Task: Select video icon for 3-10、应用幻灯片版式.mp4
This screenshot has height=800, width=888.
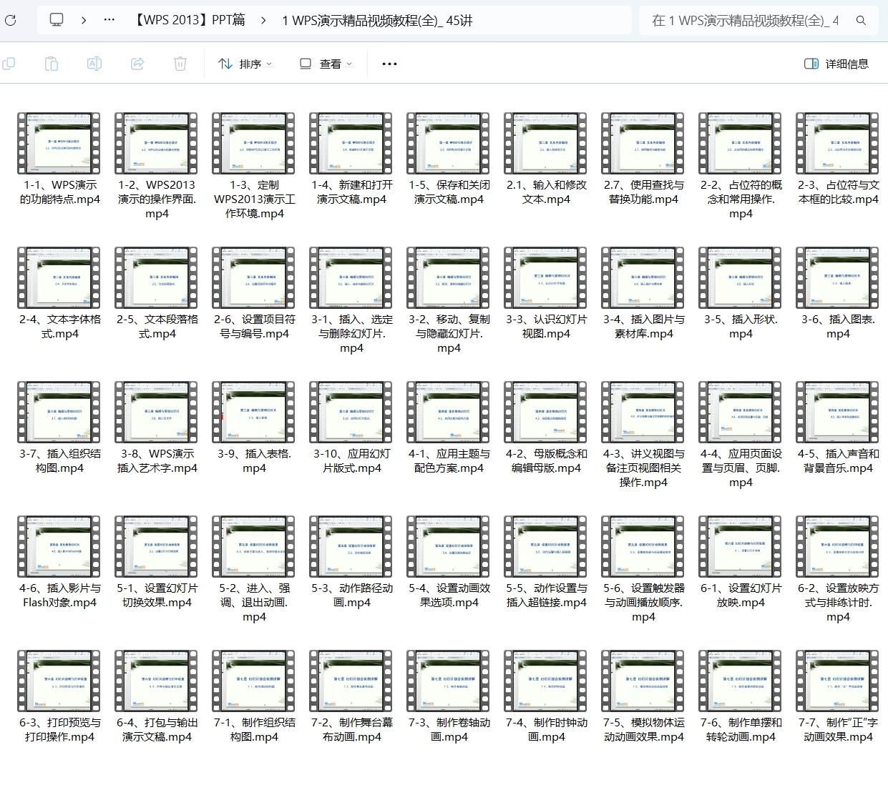Action: [351, 413]
